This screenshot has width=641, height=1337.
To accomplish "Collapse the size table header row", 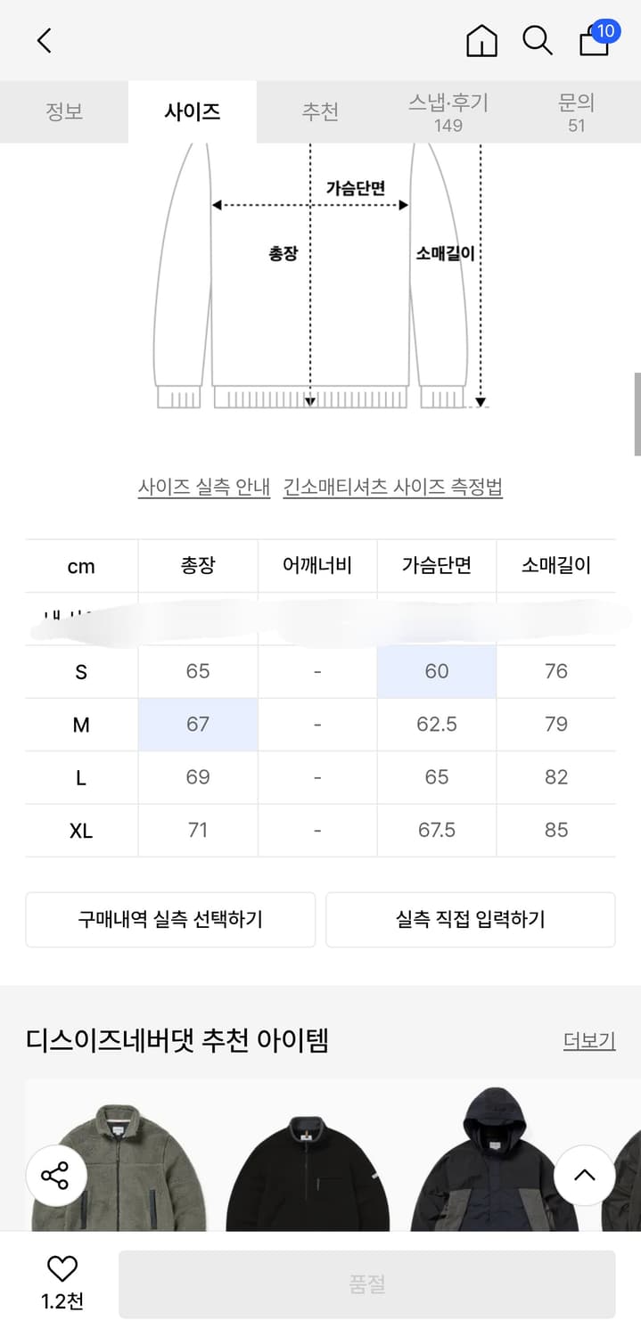I will coord(80,566).
